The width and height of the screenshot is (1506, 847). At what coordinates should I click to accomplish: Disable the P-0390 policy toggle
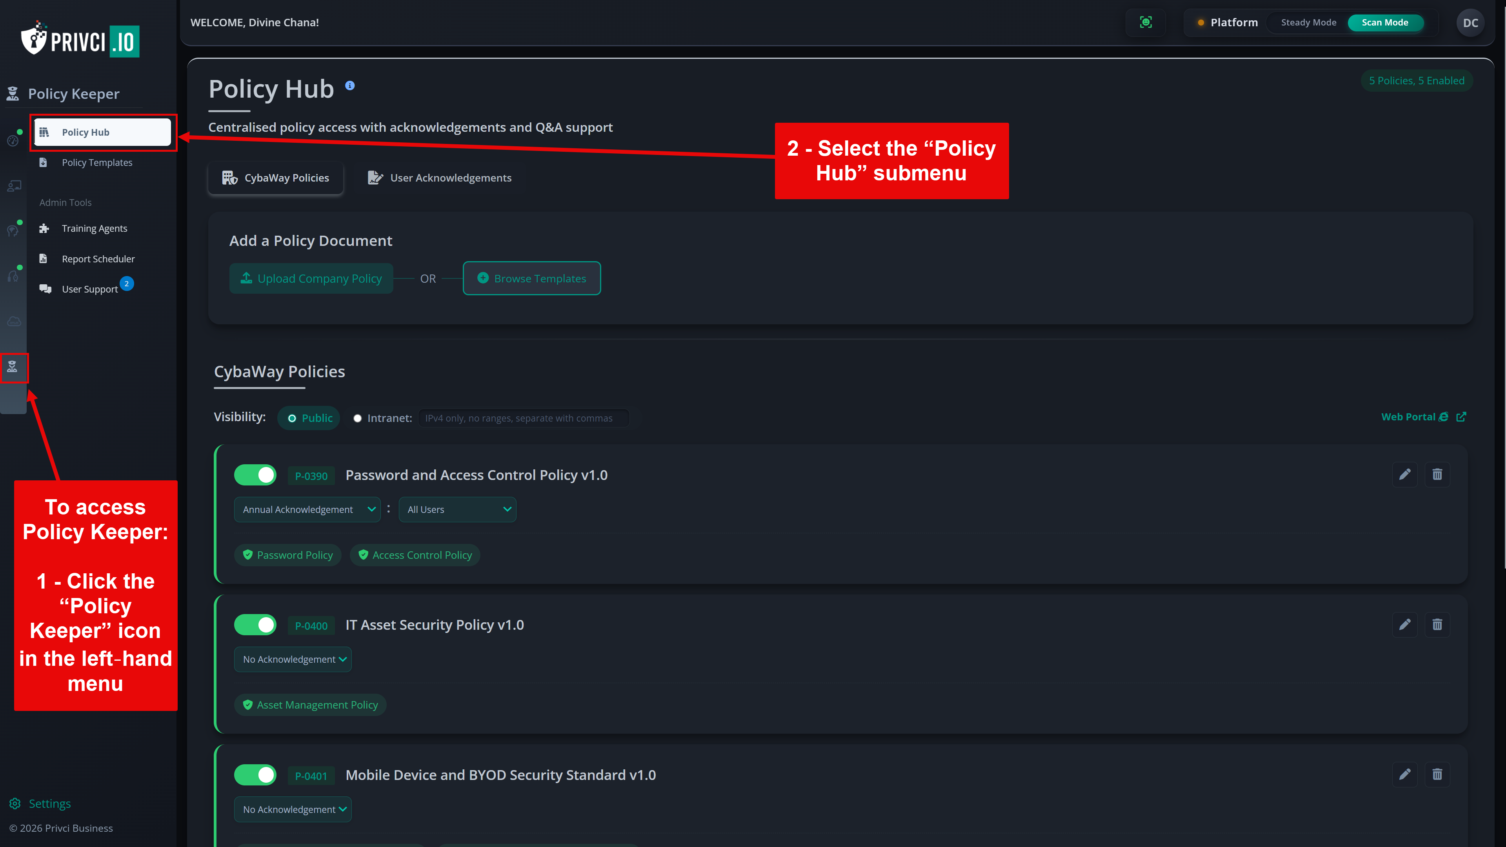tap(255, 474)
